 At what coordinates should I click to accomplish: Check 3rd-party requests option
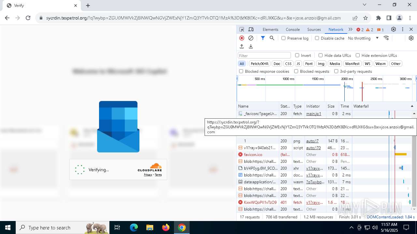tap(336, 71)
